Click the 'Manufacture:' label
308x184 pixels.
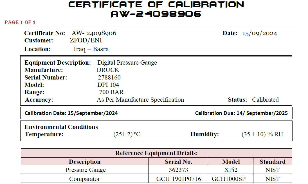pos(44,70)
